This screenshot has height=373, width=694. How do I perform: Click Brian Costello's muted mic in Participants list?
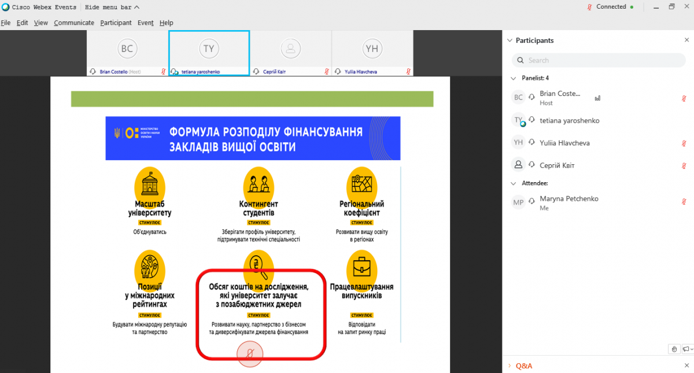coord(684,98)
